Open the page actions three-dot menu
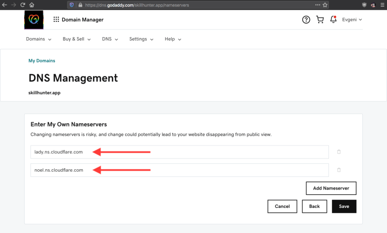 [x=318, y=5]
